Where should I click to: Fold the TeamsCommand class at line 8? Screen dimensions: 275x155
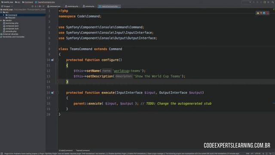tap(57, 49)
